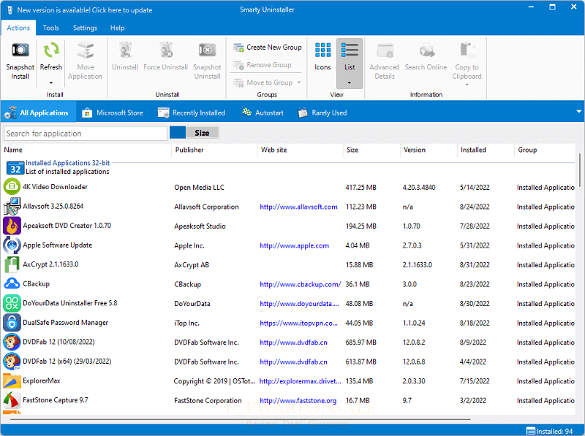Click Create New Group button

point(268,47)
